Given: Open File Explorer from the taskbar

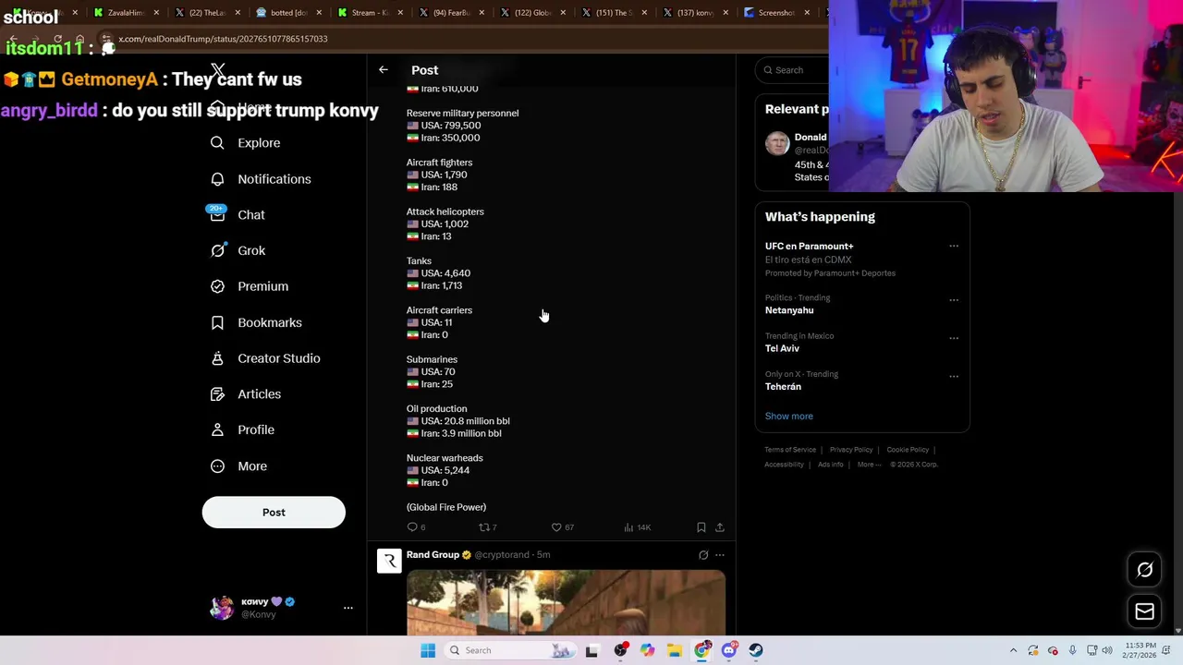Looking at the screenshot, I should pos(675,650).
